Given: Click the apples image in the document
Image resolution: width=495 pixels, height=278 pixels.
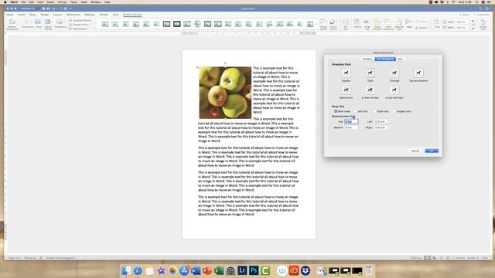Looking at the screenshot, I should [x=225, y=93].
